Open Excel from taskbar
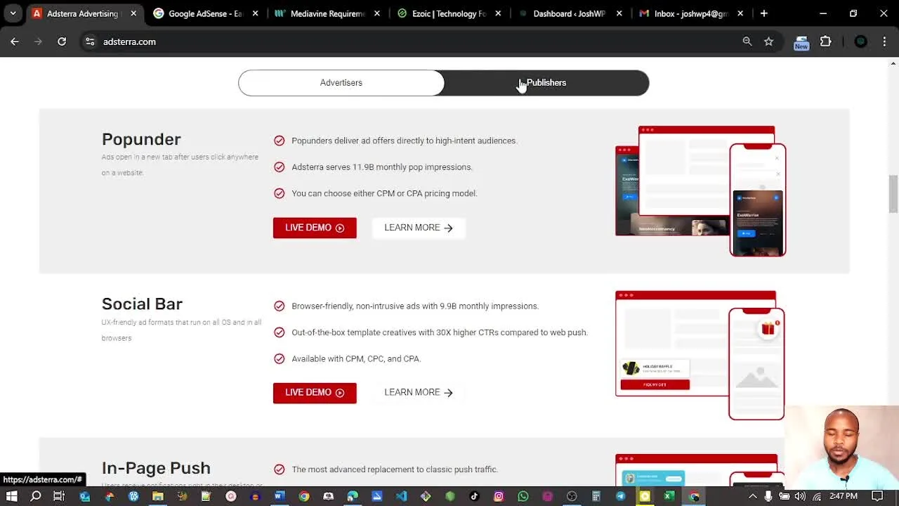The width and height of the screenshot is (899, 506). pyautogui.click(x=669, y=496)
